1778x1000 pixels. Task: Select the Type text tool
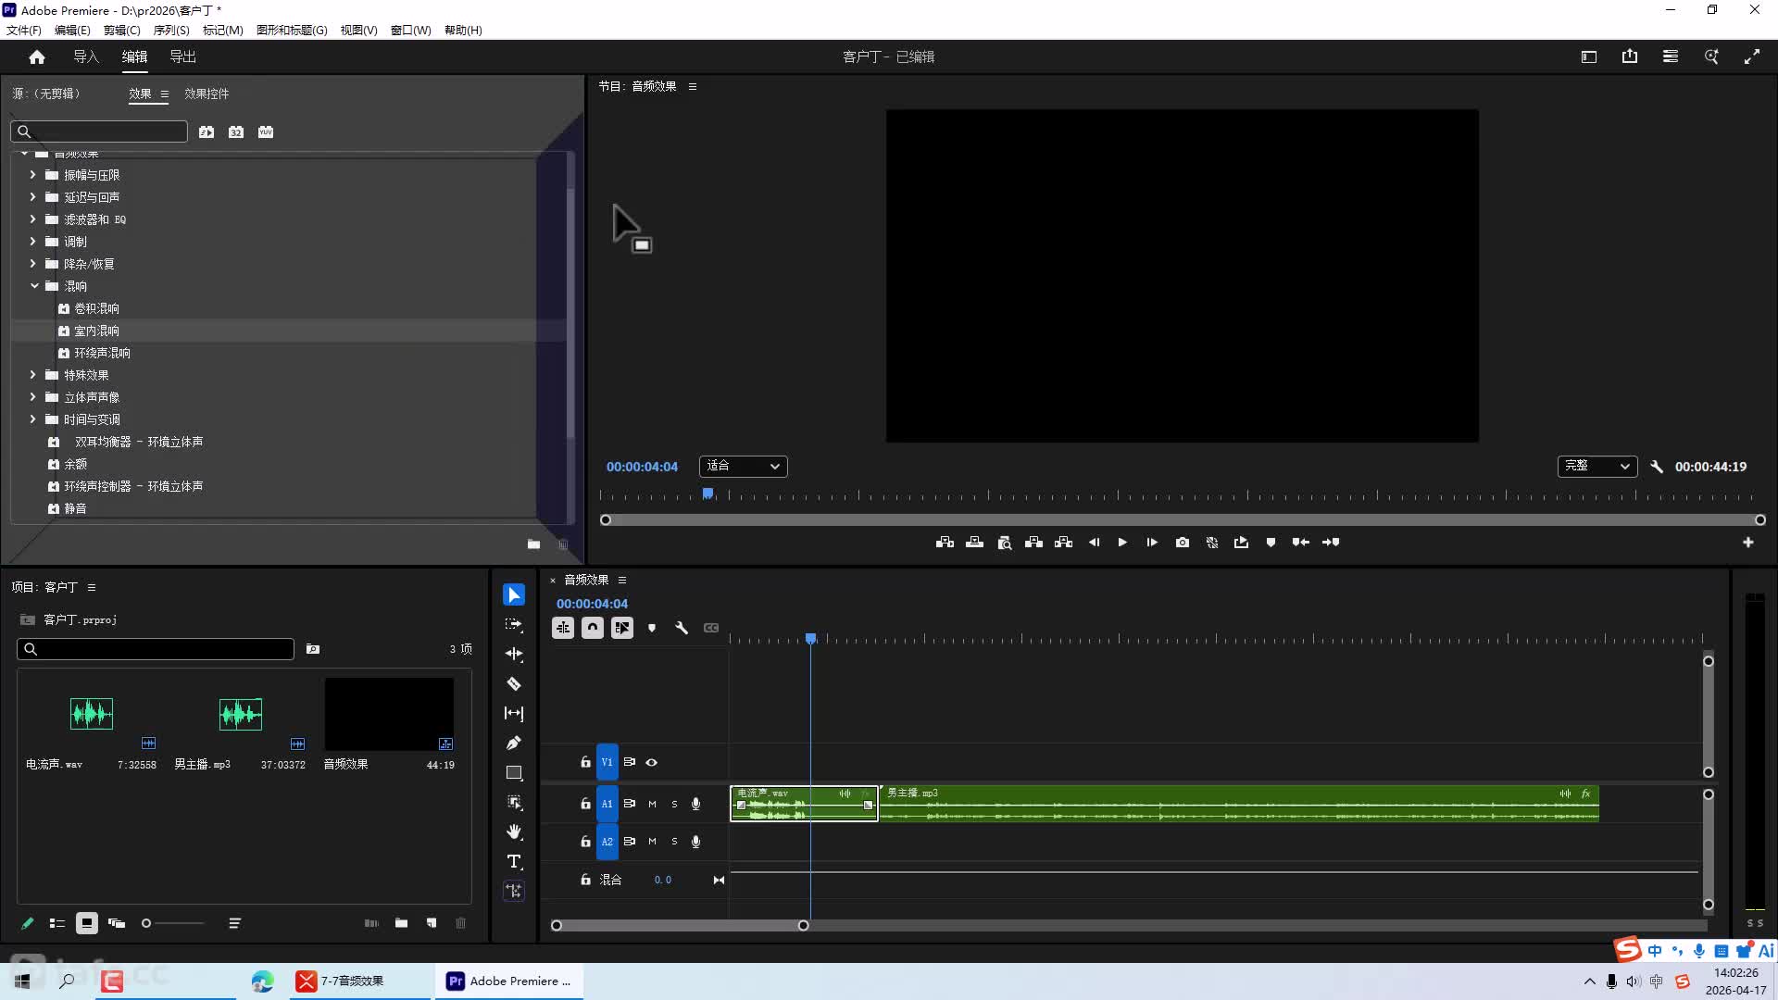pyautogui.click(x=514, y=861)
